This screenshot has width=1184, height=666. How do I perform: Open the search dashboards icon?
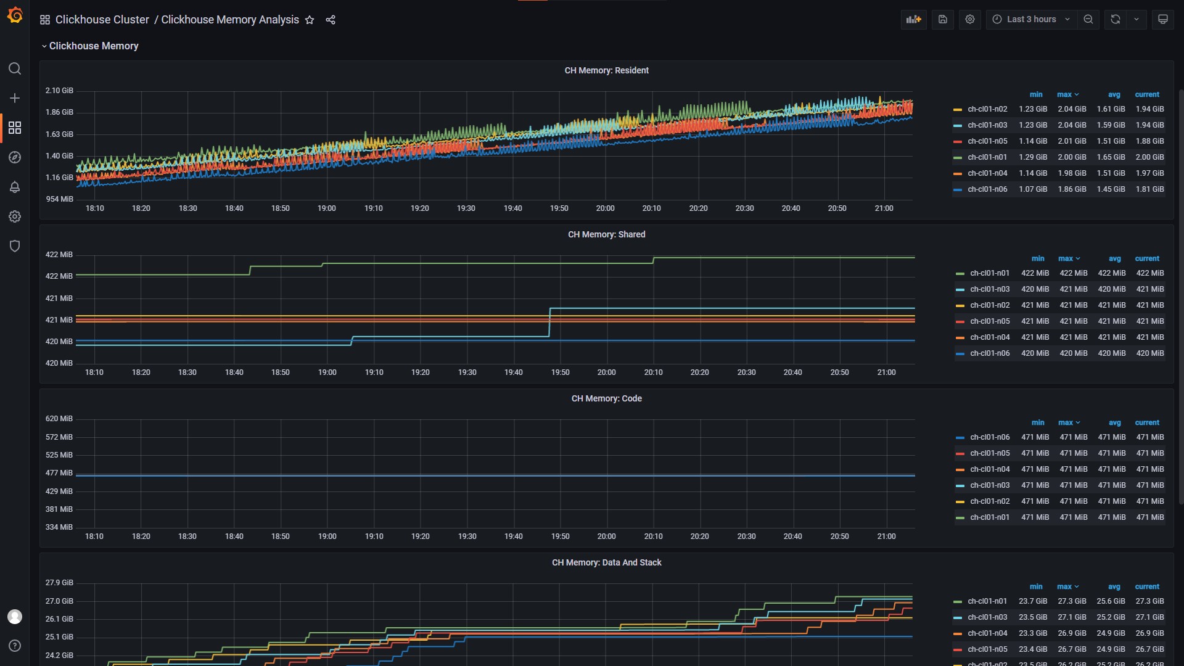click(x=15, y=68)
